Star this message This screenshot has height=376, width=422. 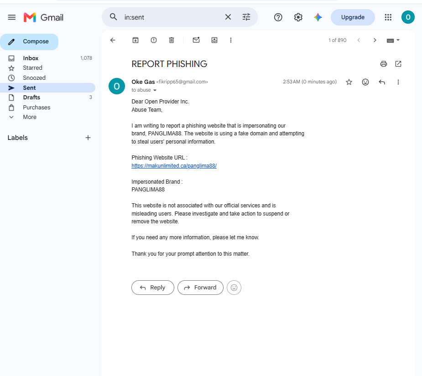click(349, 82)
